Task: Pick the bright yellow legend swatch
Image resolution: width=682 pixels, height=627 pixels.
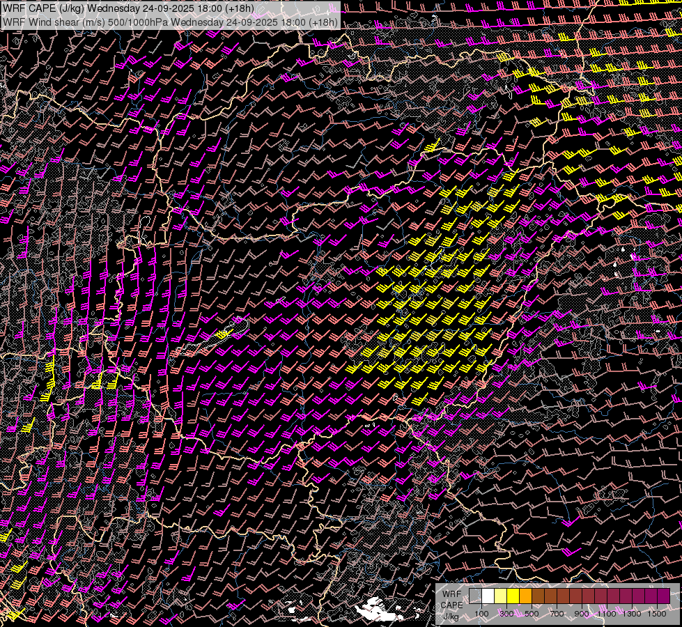Action: 513,596
